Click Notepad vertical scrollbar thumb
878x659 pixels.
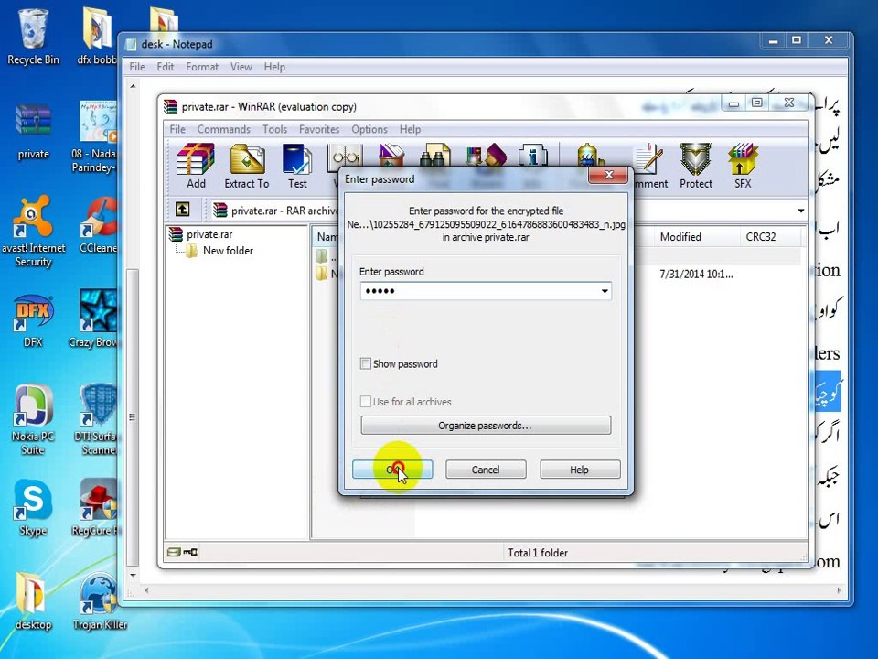(x=132, y=417)
